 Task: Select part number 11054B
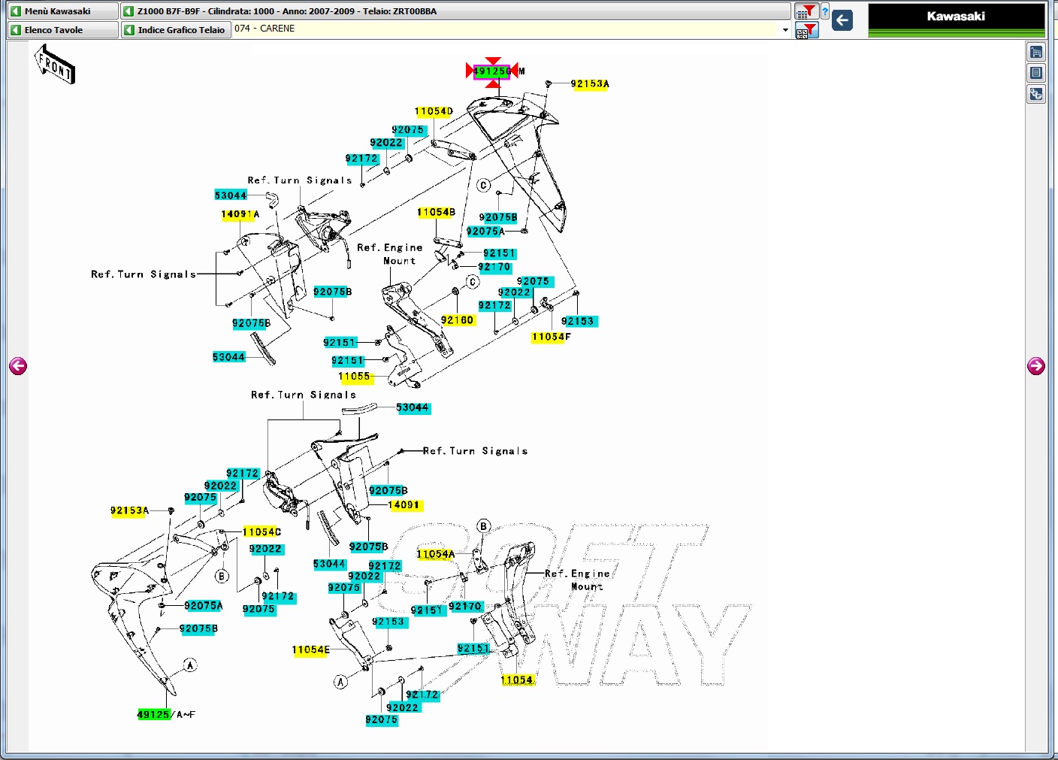point(437,213)
